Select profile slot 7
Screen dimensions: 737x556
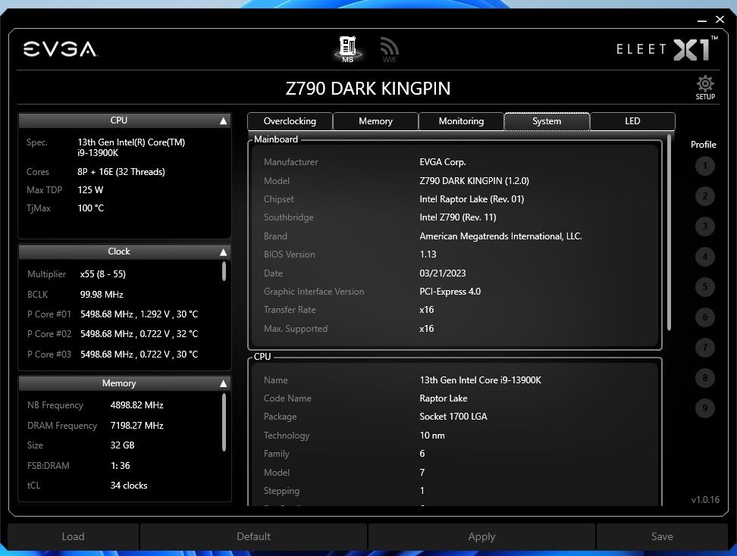tap(704, 348)
